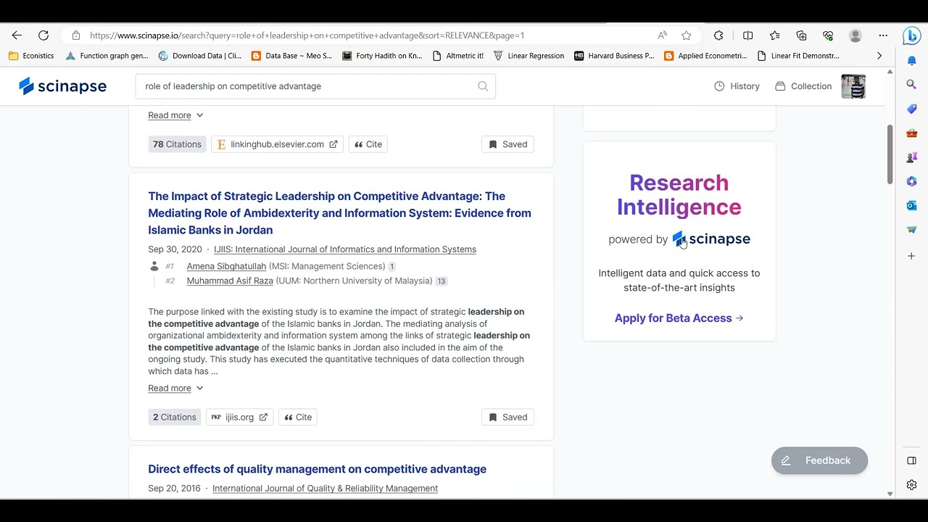This screenshot has height=522, width=928.
Task: Click the user profile photo
Action: click(853, 86)
